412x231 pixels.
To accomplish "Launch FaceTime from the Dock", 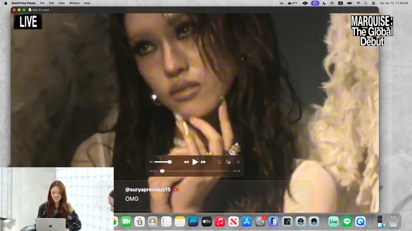I will point(126,221).
